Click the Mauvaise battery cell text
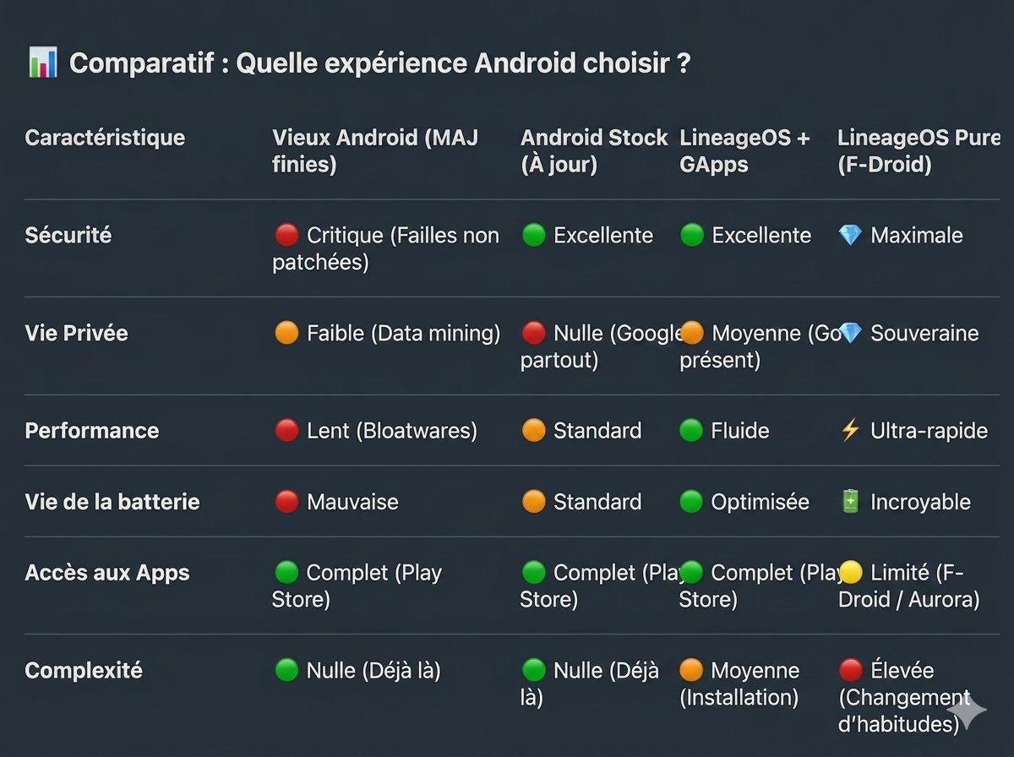This screenshot has width=1014, height=757. point(352,502)
